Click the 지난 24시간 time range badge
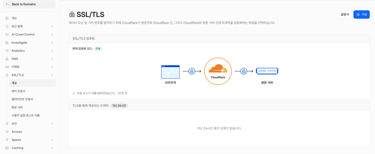 (x=119, y=105)
